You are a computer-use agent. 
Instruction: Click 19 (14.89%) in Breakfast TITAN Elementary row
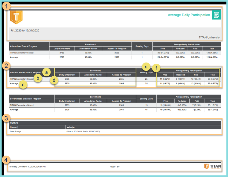tap(166, 105)
